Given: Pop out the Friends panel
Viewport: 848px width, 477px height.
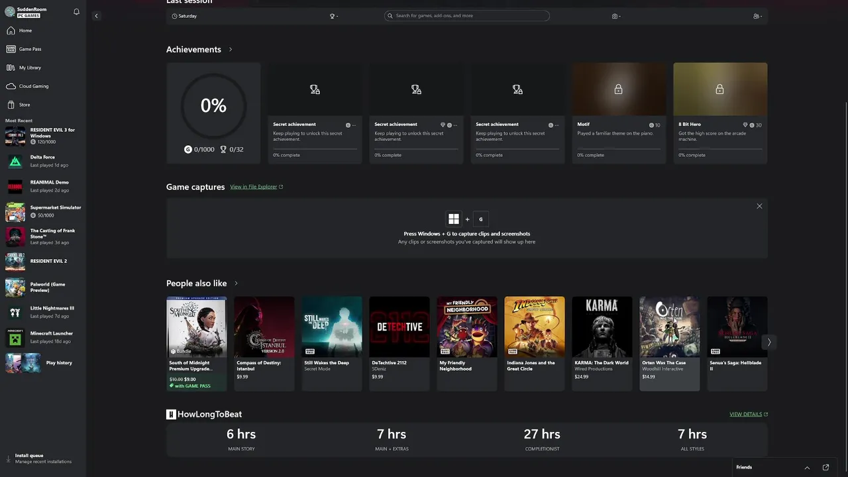Looking at the screenshot, I should coord(825,467).
